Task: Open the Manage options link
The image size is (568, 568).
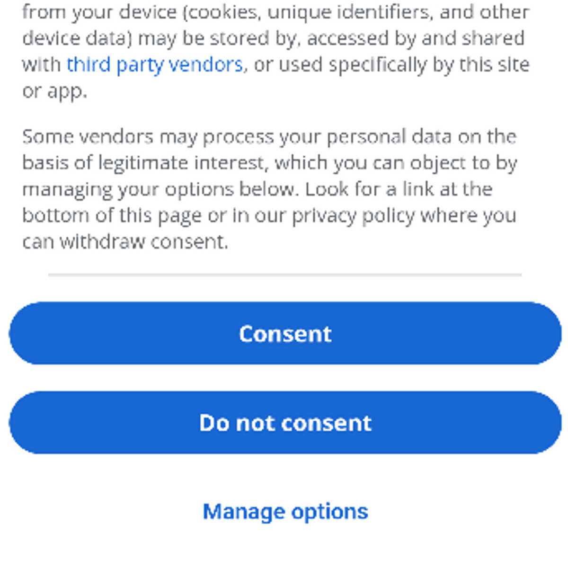Action: tap(285, 512)
